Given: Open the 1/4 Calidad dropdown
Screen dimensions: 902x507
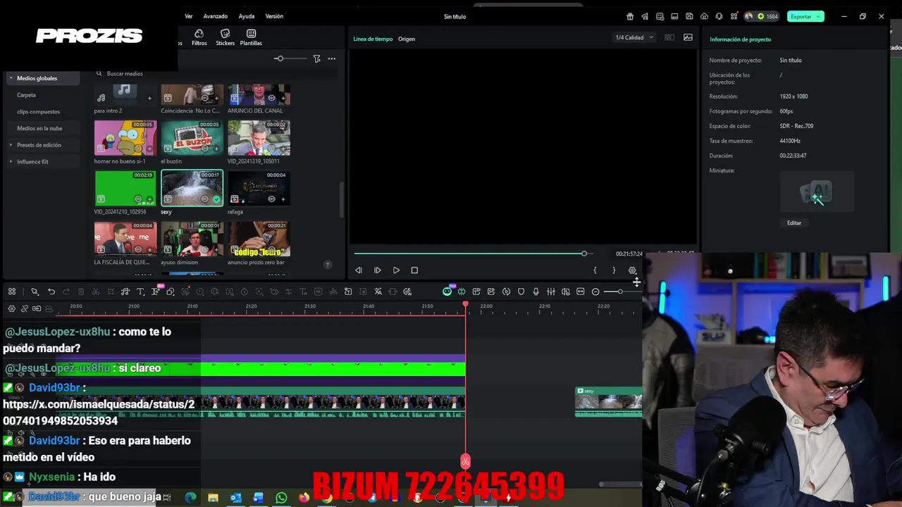Looking at the screenshot, I should (634, 37).
